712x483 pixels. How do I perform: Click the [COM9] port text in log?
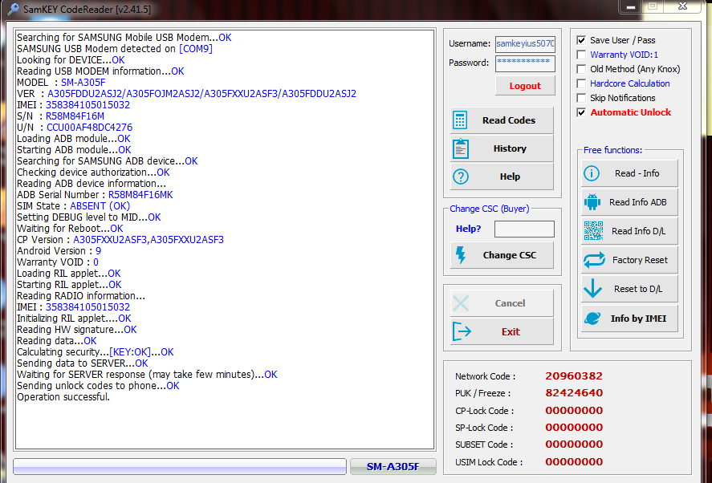[196, 49]
